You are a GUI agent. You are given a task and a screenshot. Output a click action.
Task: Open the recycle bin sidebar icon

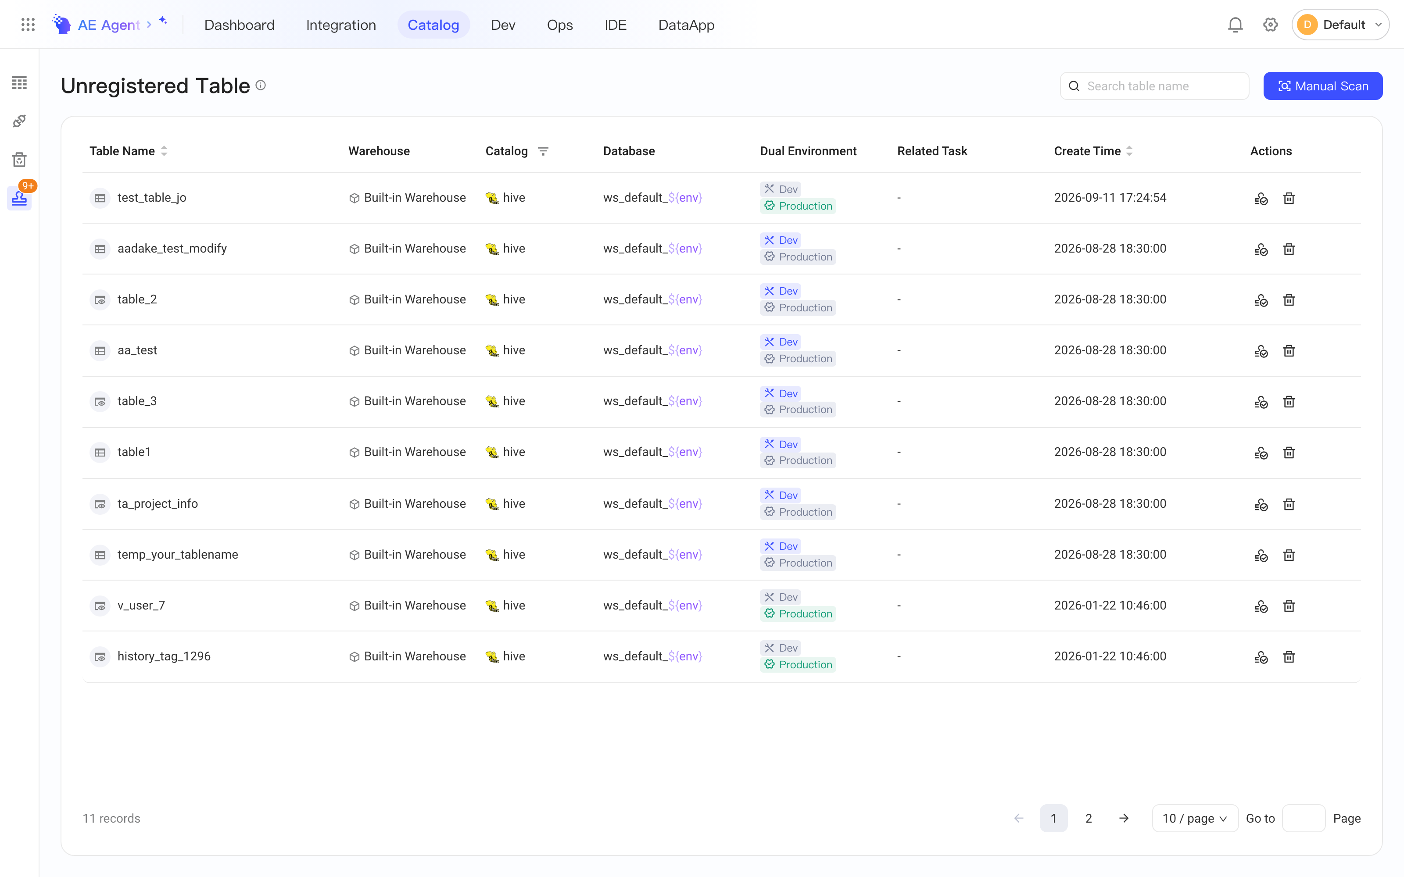click(19, 160)
